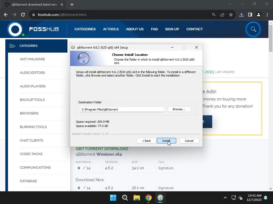Open COMMUNICATIONS category
This screenshot has width=273, height=204.
35,167
